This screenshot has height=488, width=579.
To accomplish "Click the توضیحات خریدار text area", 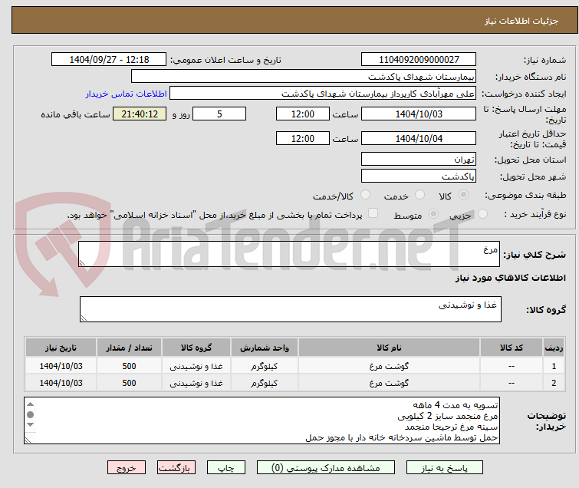I will tap(262, 420).
